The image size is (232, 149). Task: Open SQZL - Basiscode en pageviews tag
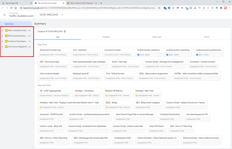(153, 76)
